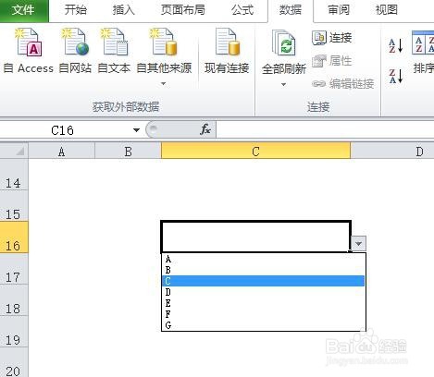Open existing connections (现有连接)

click(227, 51)
